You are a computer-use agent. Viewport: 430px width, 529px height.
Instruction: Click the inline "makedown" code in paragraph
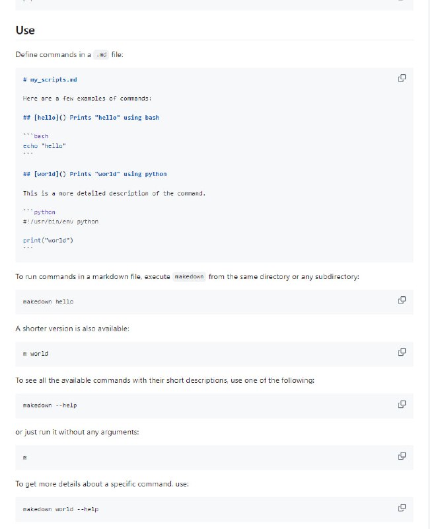190,276
